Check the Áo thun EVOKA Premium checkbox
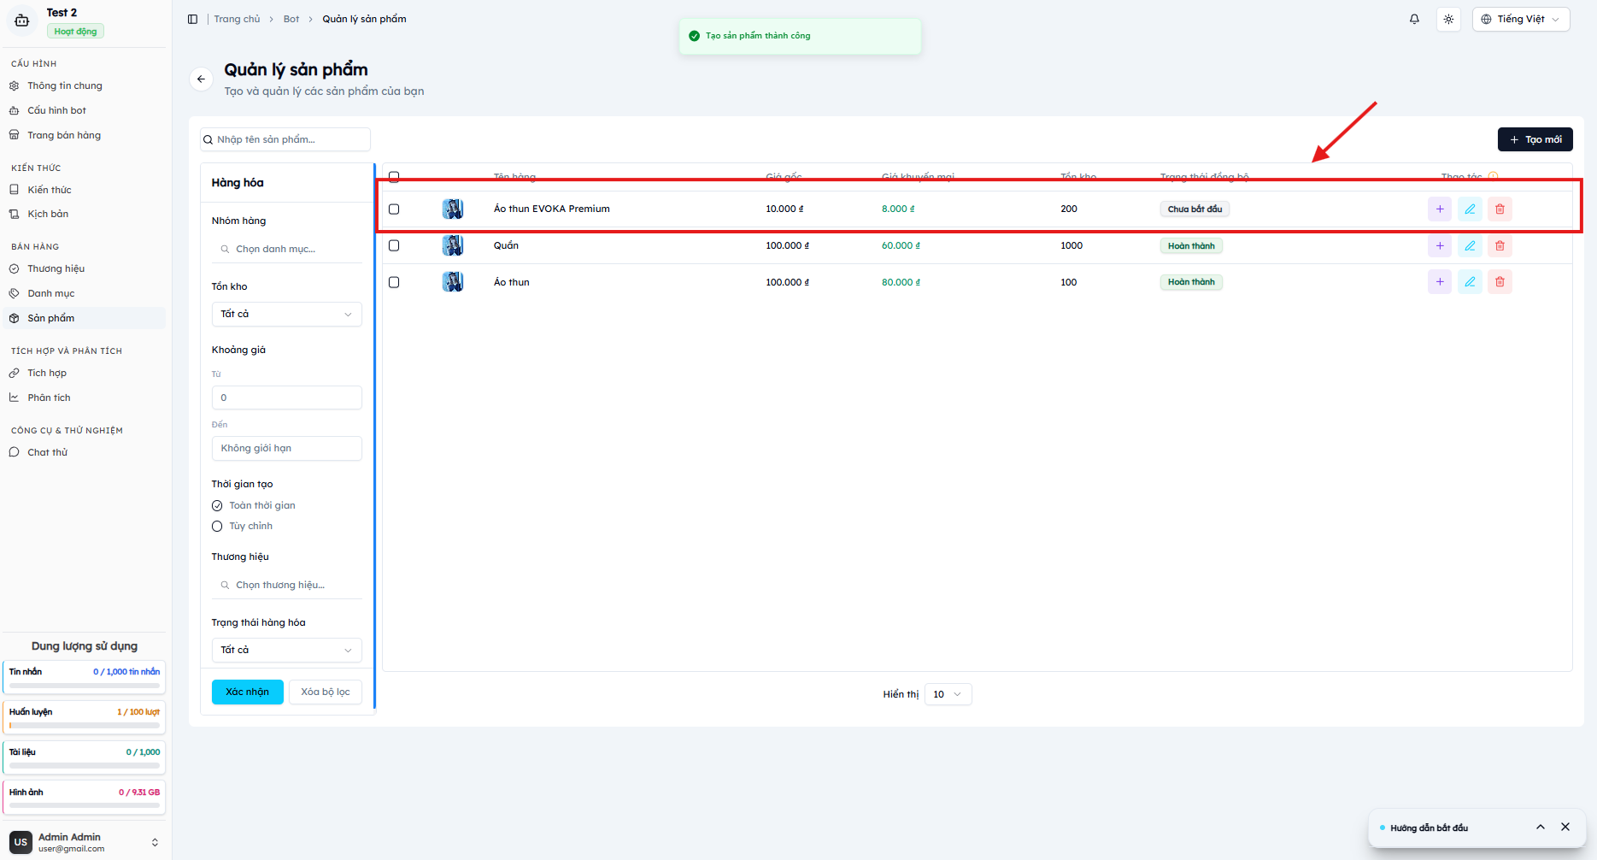 [x=394, y=209]
